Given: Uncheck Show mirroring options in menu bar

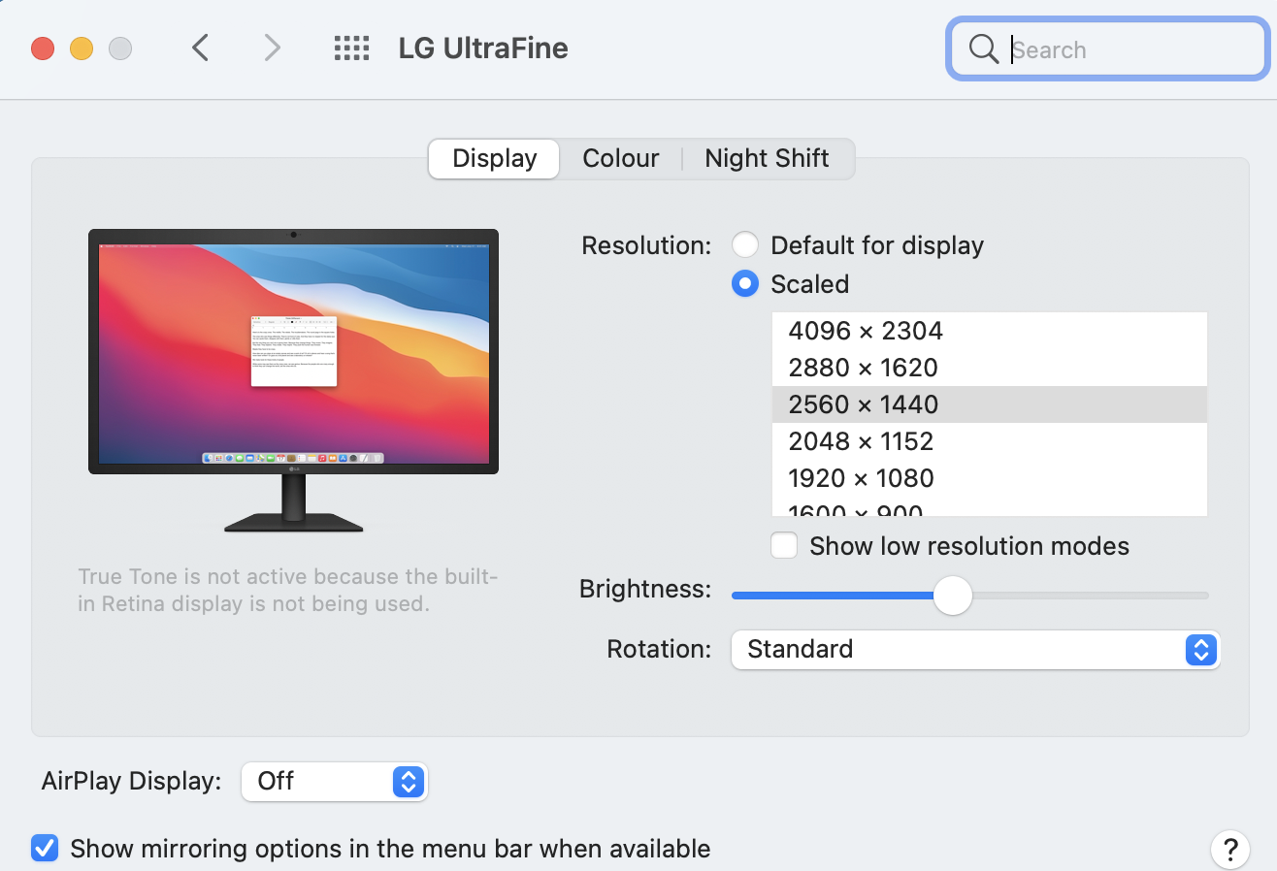Looking at the screenshot, I should (45, 849).
